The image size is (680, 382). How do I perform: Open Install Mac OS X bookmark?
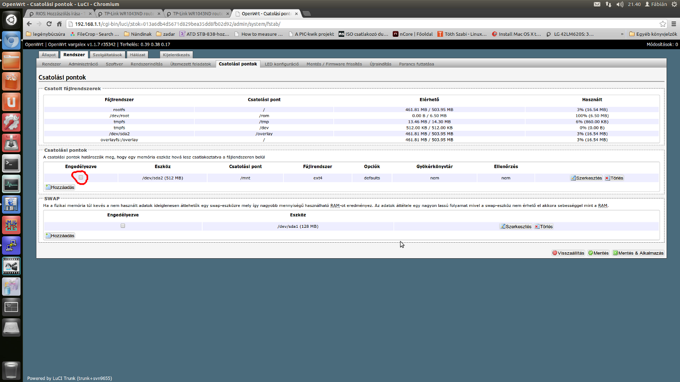coord(517,34)
